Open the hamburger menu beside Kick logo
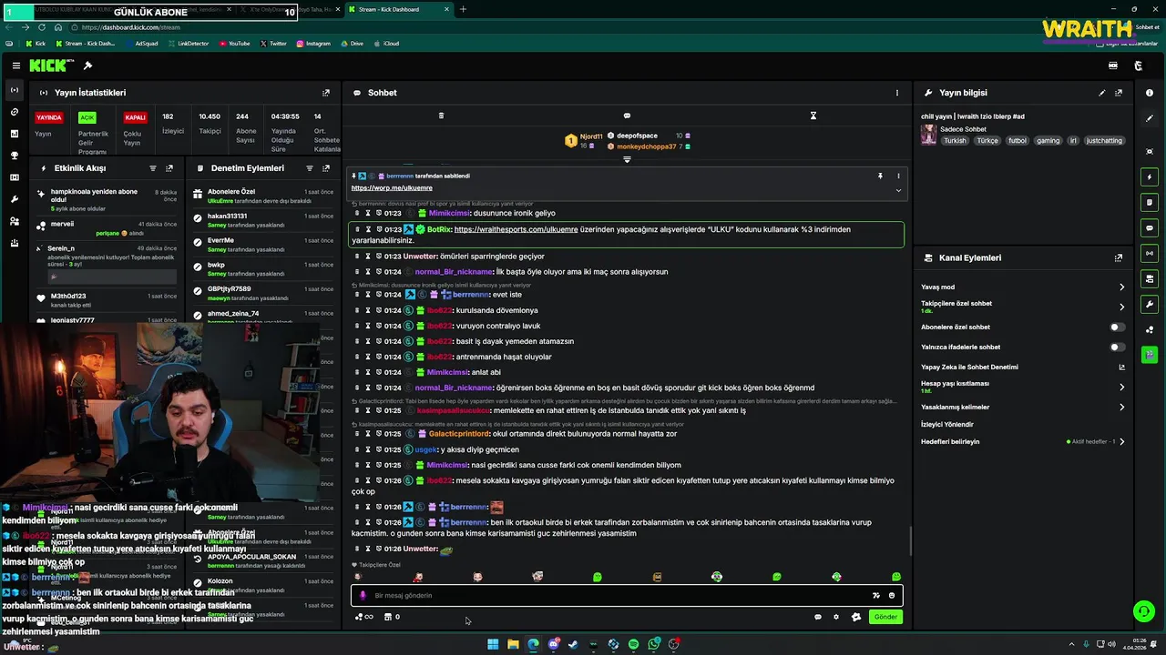 pos(15,65)
